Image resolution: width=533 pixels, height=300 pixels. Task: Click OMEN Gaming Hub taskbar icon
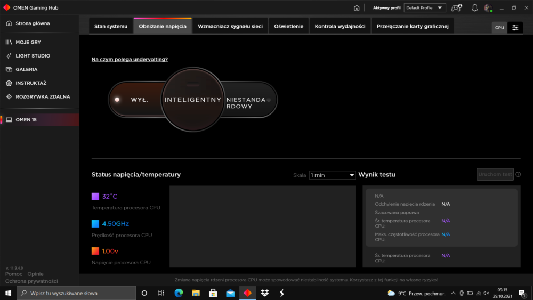point(247,293)
